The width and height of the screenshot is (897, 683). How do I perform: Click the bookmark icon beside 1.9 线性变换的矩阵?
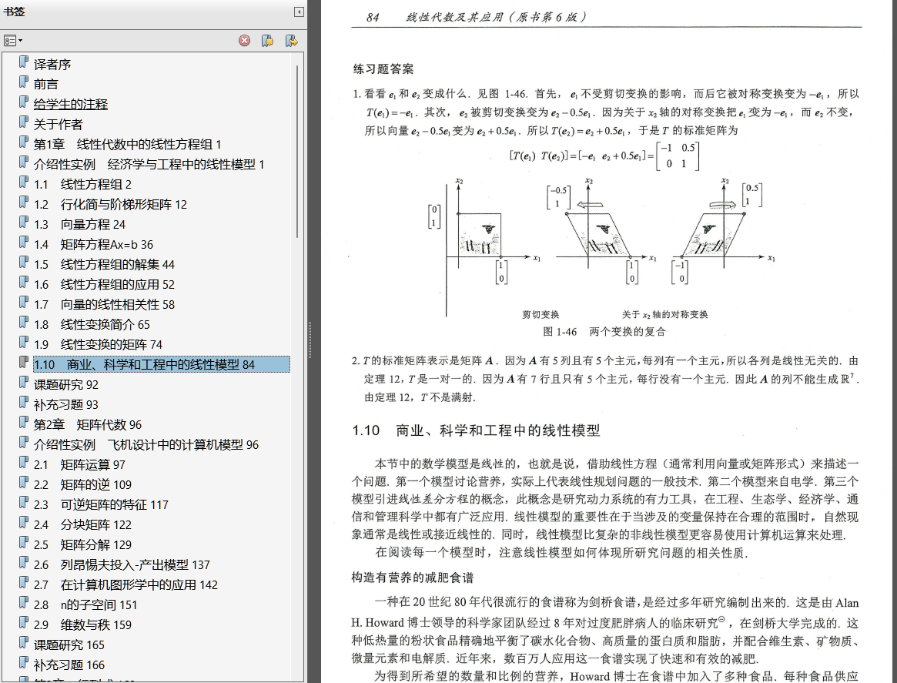(x=23, y=342)
